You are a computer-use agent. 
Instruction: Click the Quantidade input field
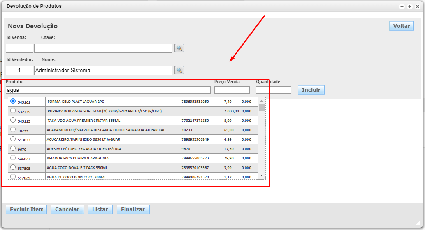(x=273, y=90)
